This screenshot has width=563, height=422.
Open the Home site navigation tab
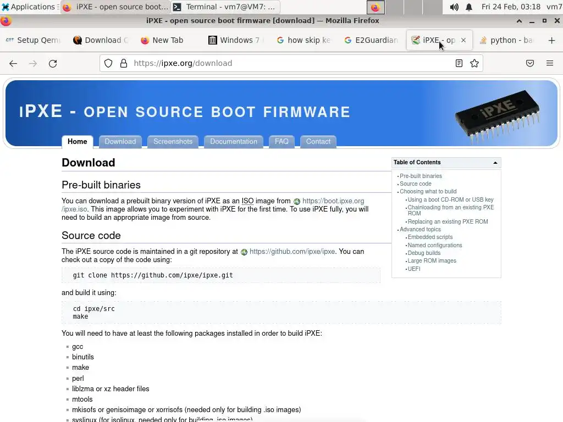tap(77, 141)
